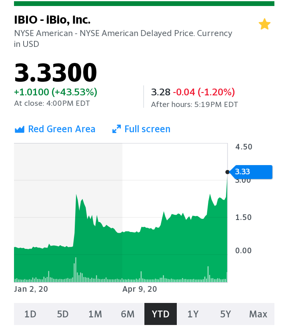The height and width of the screenshot is (333, 288).
Task: Click the after hours -0.04 (-1.20%) text
Action: pos(204,92)
